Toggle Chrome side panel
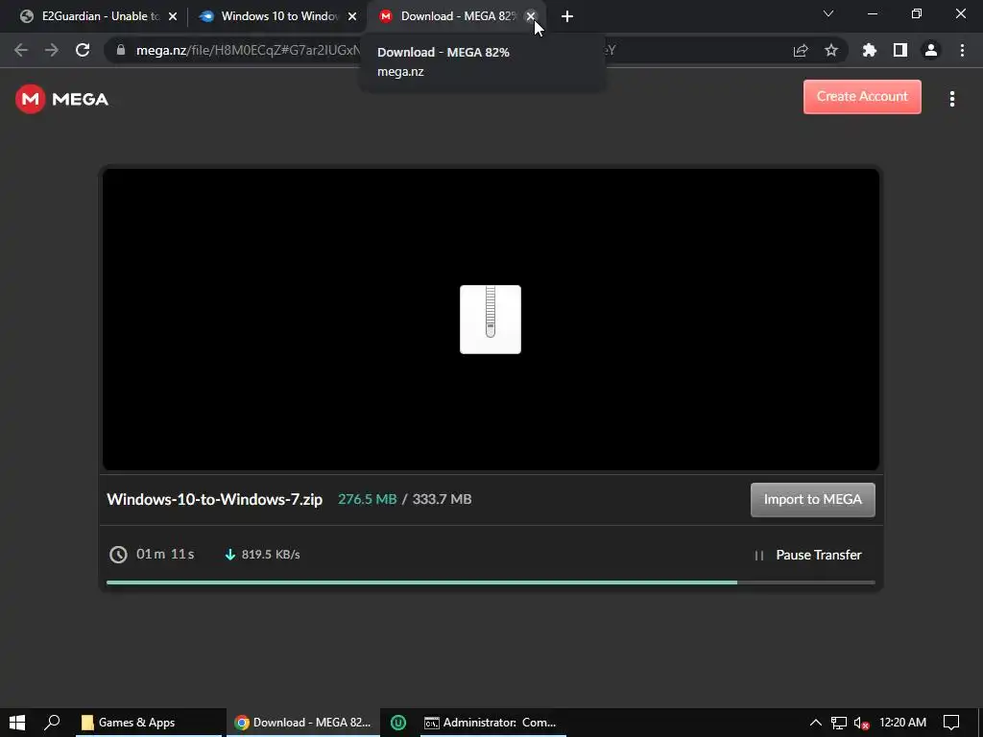Screen dimensions: 983x737 [900, 50]
